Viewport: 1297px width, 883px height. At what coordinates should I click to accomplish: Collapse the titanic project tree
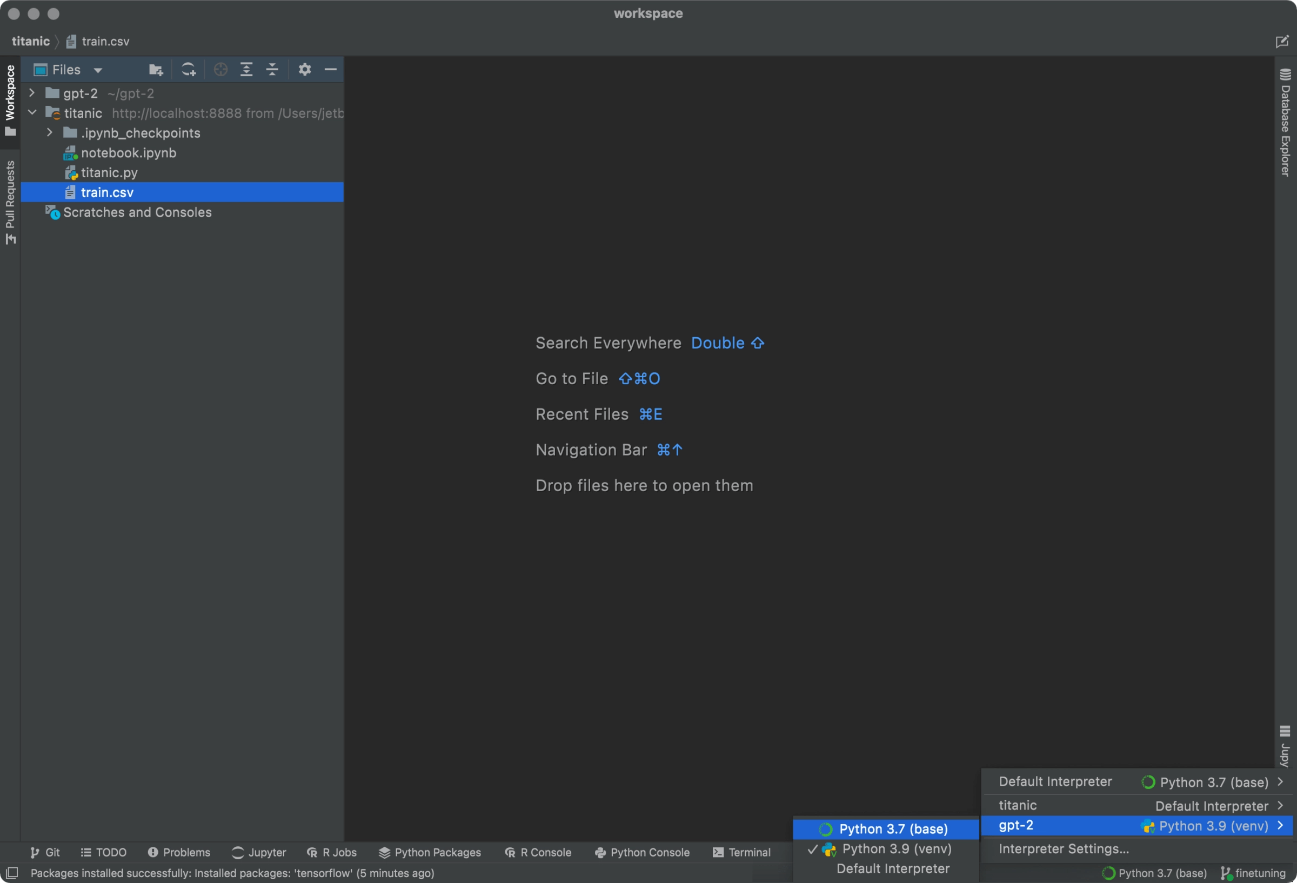tap(32, 112)
